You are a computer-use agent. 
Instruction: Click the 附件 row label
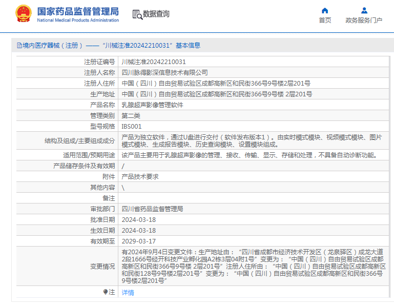coord(109,177)
